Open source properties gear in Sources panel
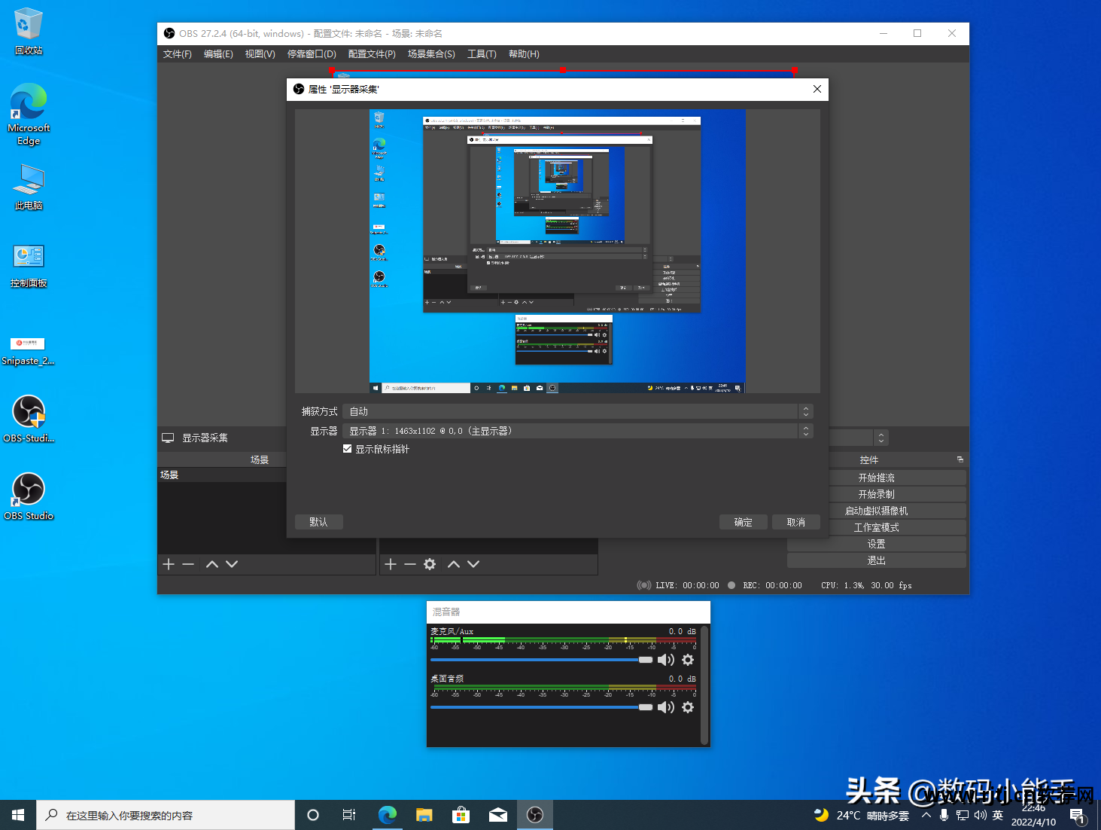This screenshot has width=1101, height=830. (430, 564)
